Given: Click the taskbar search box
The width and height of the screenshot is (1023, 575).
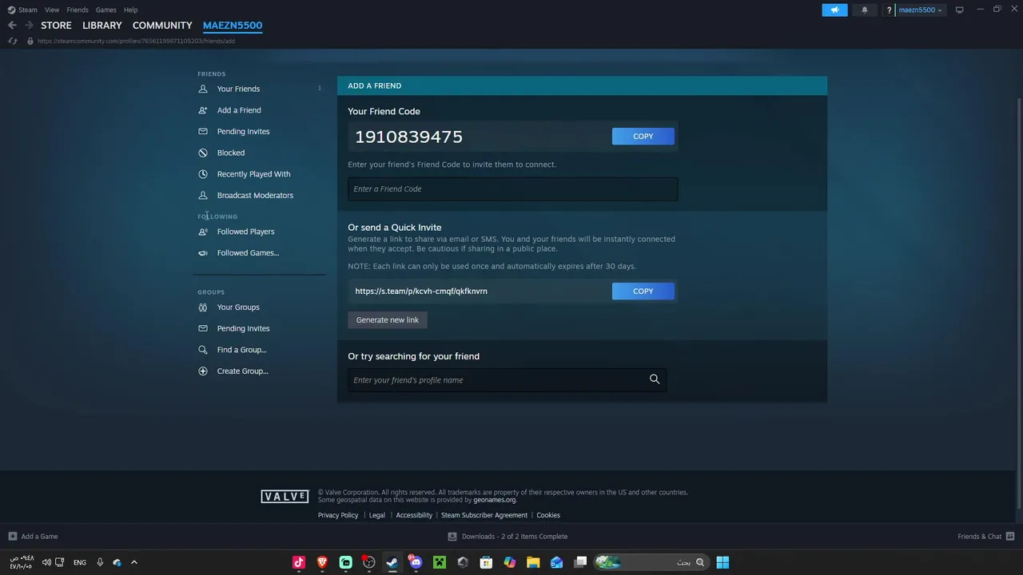Looking at the screenshot, I should [x=651, y=562].
